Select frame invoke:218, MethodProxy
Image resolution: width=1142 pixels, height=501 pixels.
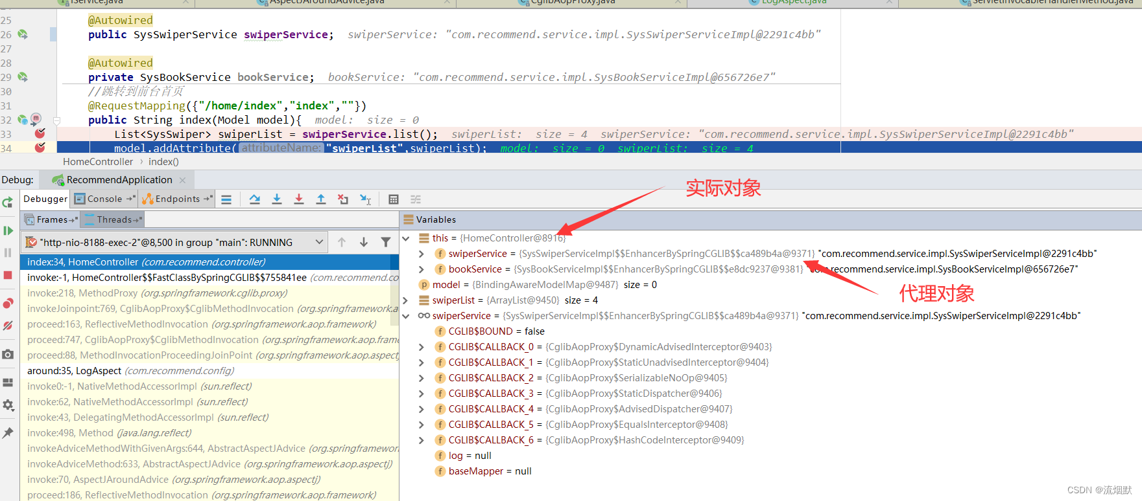(209, 293)
